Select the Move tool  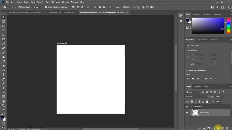point(3,17)
